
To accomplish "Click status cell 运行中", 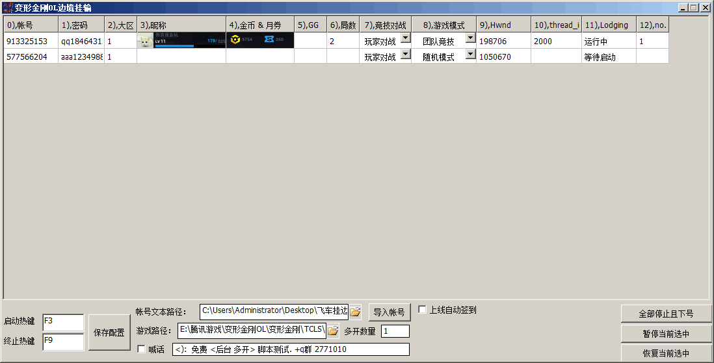I will [609, 41].
